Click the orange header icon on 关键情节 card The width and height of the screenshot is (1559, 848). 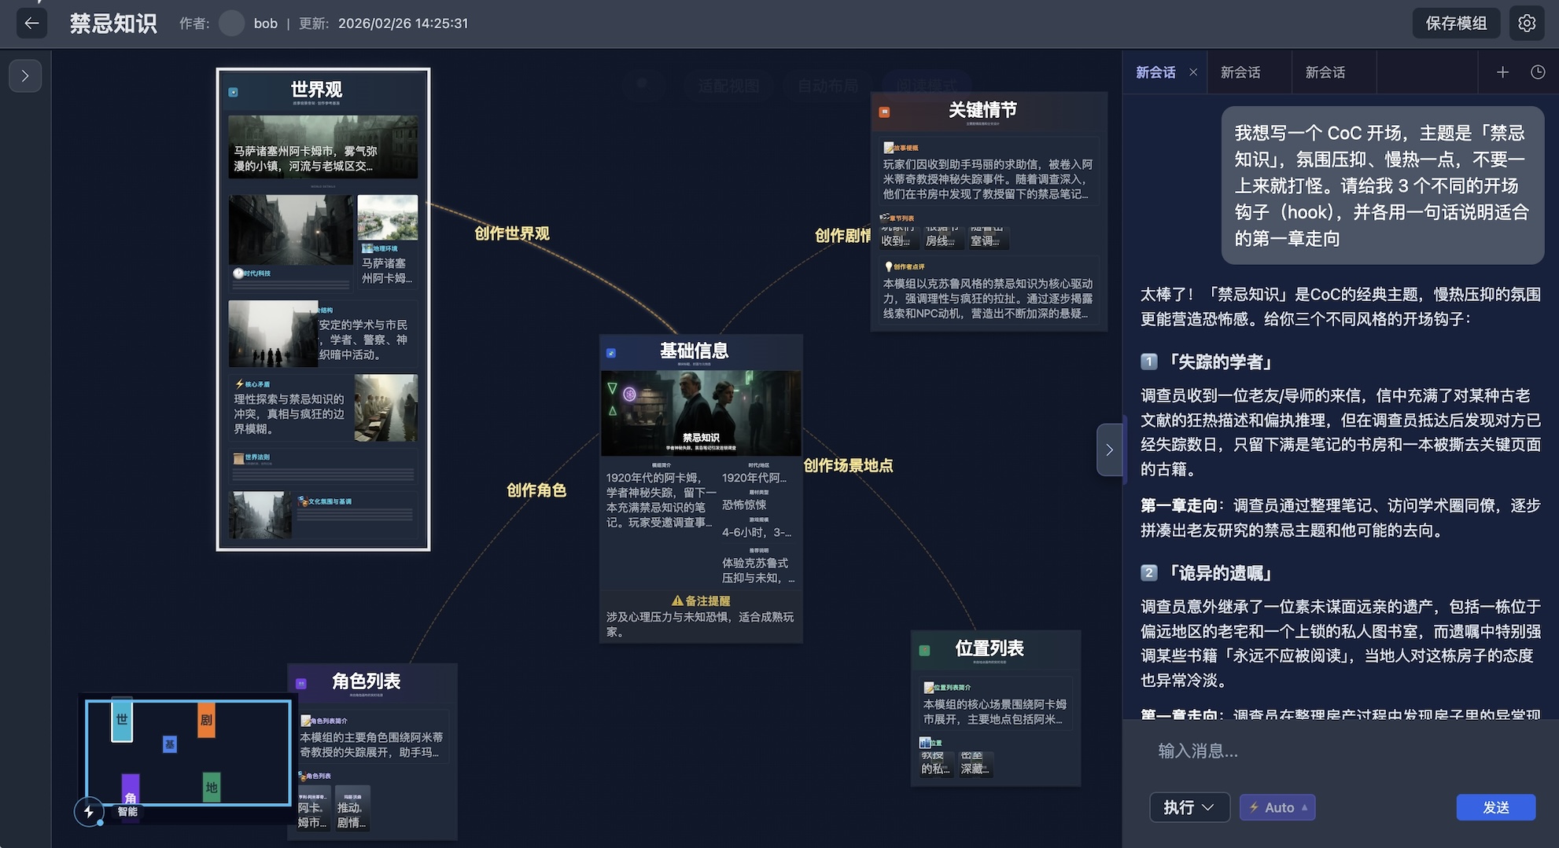point(883,112)
